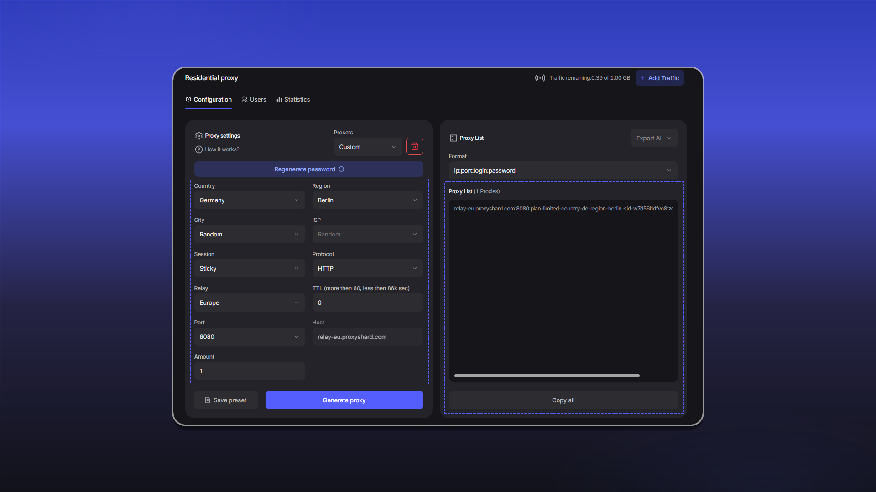Image resolution: width=876 pixels, height=492 pixels.
Task: Click the traffic signal broadcast icon
Action: (540, 78)
